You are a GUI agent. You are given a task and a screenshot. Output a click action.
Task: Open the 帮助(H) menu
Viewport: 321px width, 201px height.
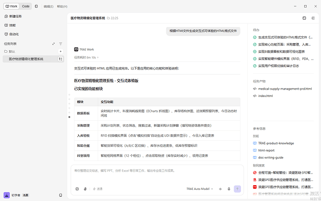62,7
